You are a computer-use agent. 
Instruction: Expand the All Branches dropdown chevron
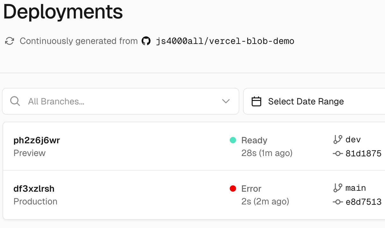pos(226,101)
